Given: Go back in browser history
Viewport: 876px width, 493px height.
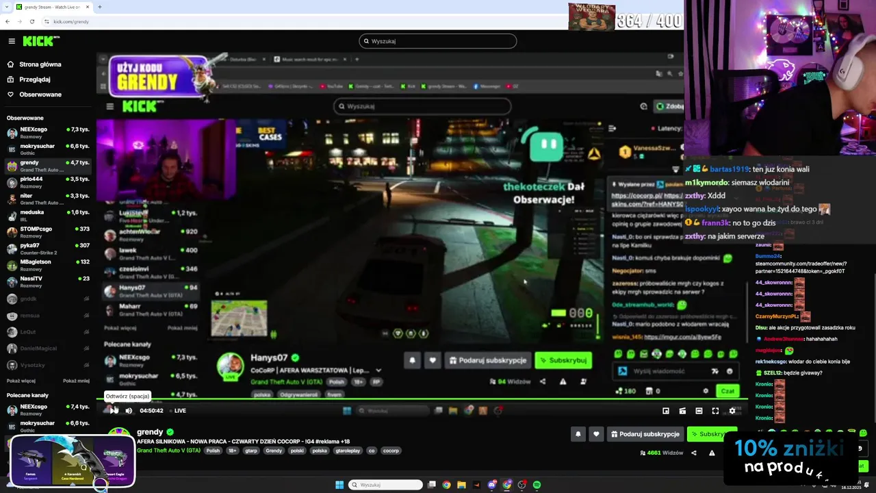Looking at the screenshot, I should (8, 21).
